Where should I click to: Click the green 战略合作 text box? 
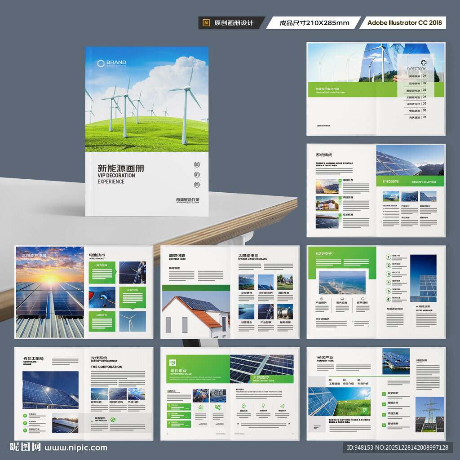tap(102, 322)
